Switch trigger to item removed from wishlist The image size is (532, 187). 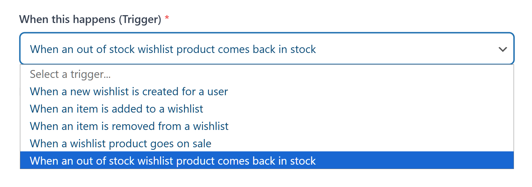(129, 126)
